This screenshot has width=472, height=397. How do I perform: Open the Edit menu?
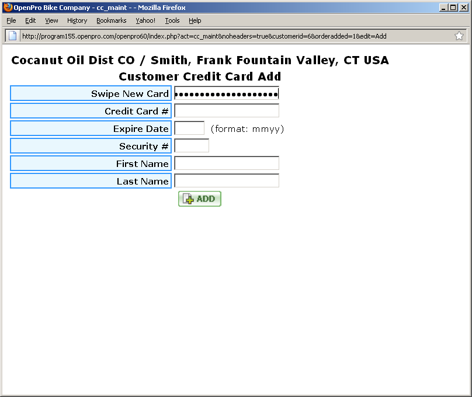click(x=30, y=20)
